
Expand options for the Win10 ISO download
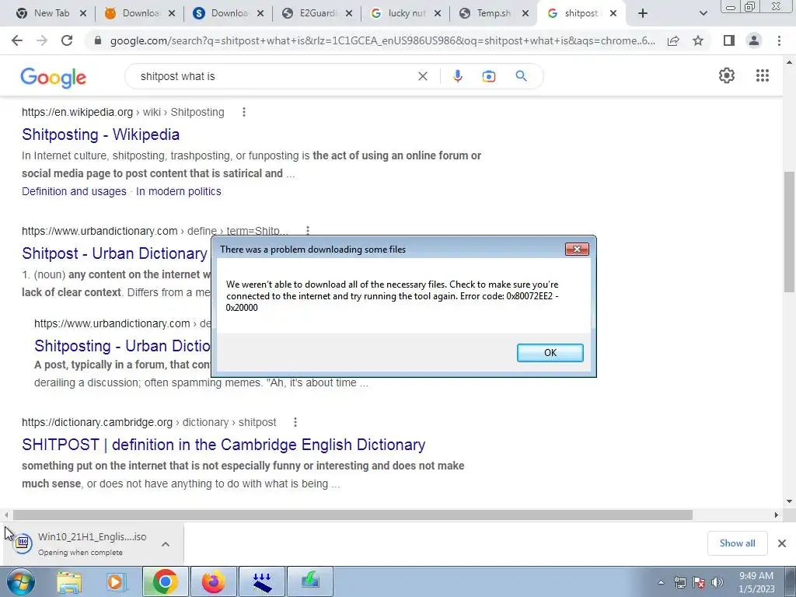point(166,543)
